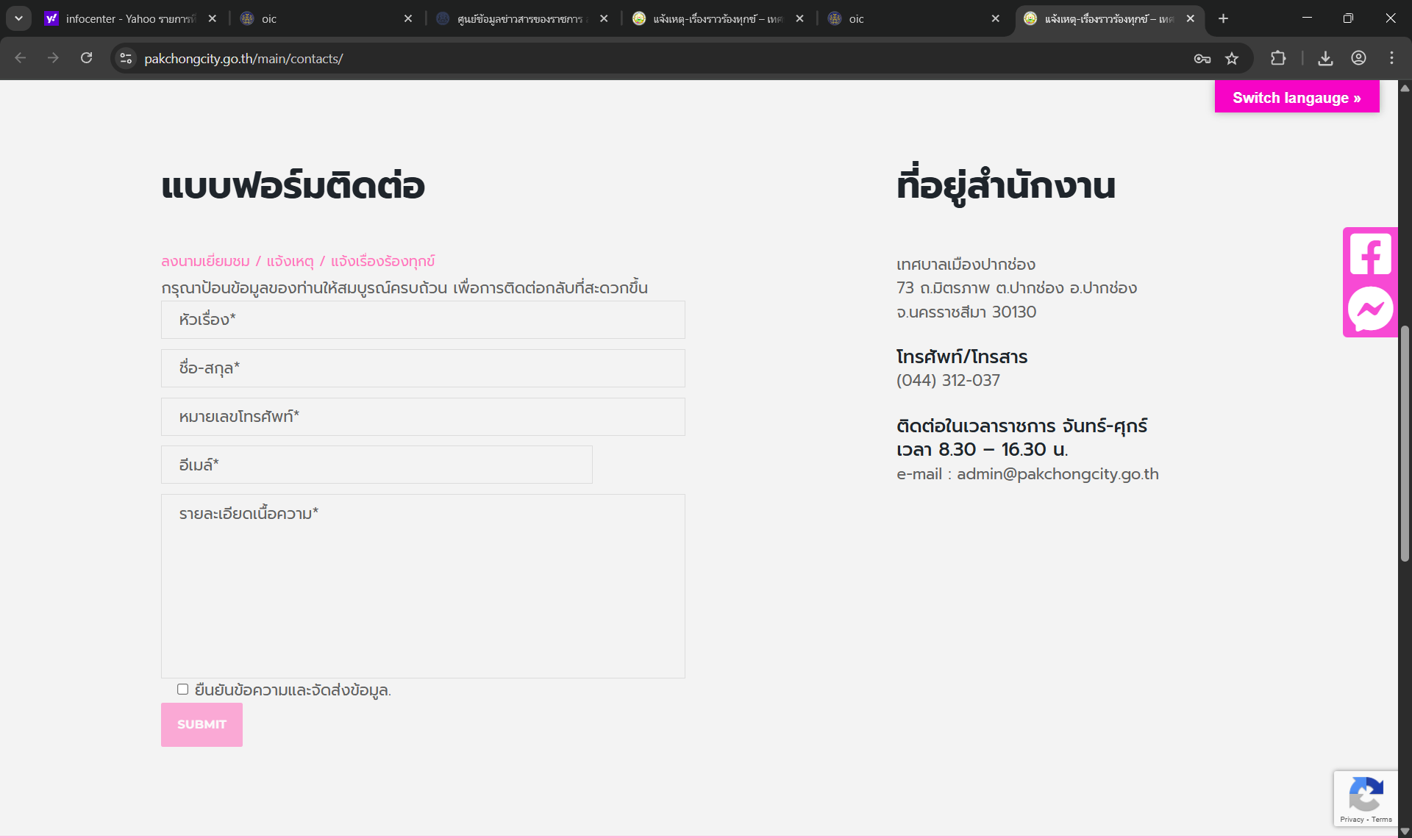Go back using the back arrow

point(21,58)
